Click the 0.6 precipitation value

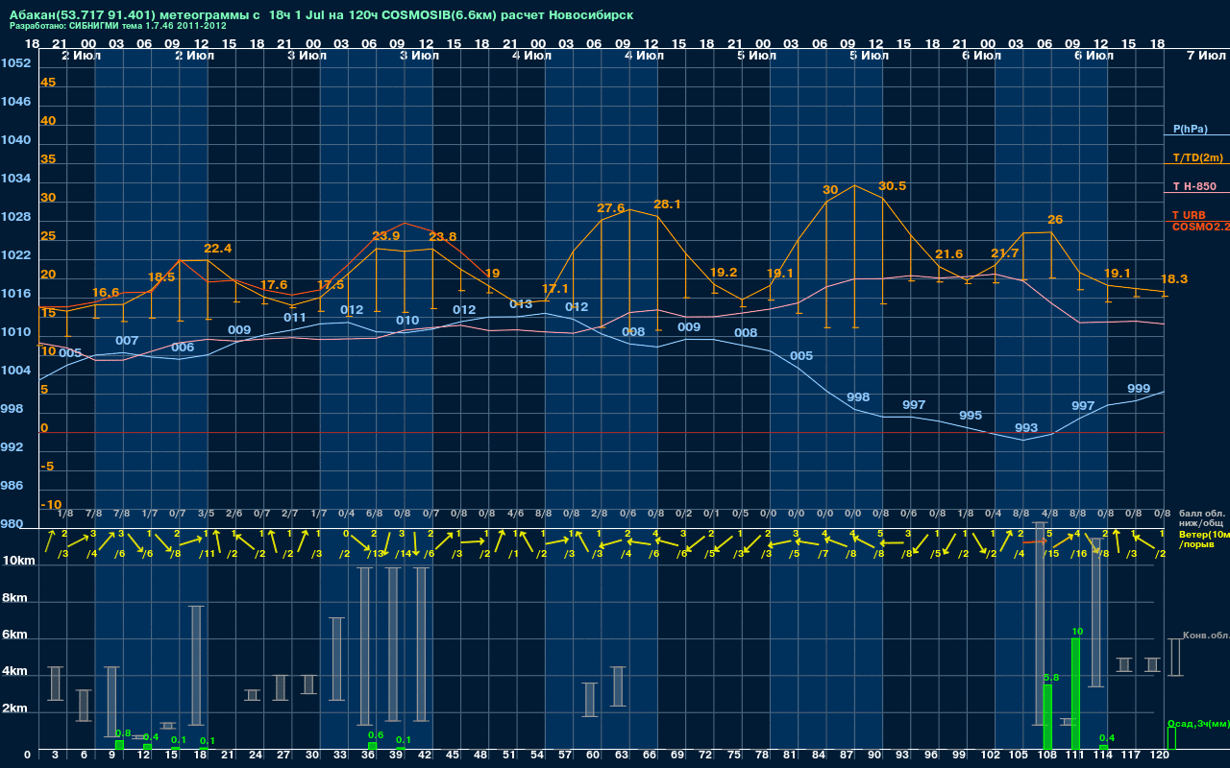[376, 735]
